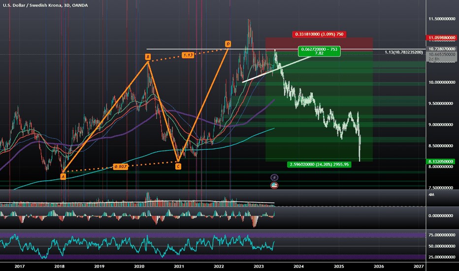The width and height of the screenshot is (459, 271).
Task: Select the pattern point C label
Action: pyautogui.click(x=178, y=167)
